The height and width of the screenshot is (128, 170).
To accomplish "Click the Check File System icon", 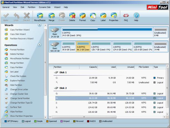I will tap(6, 76).
